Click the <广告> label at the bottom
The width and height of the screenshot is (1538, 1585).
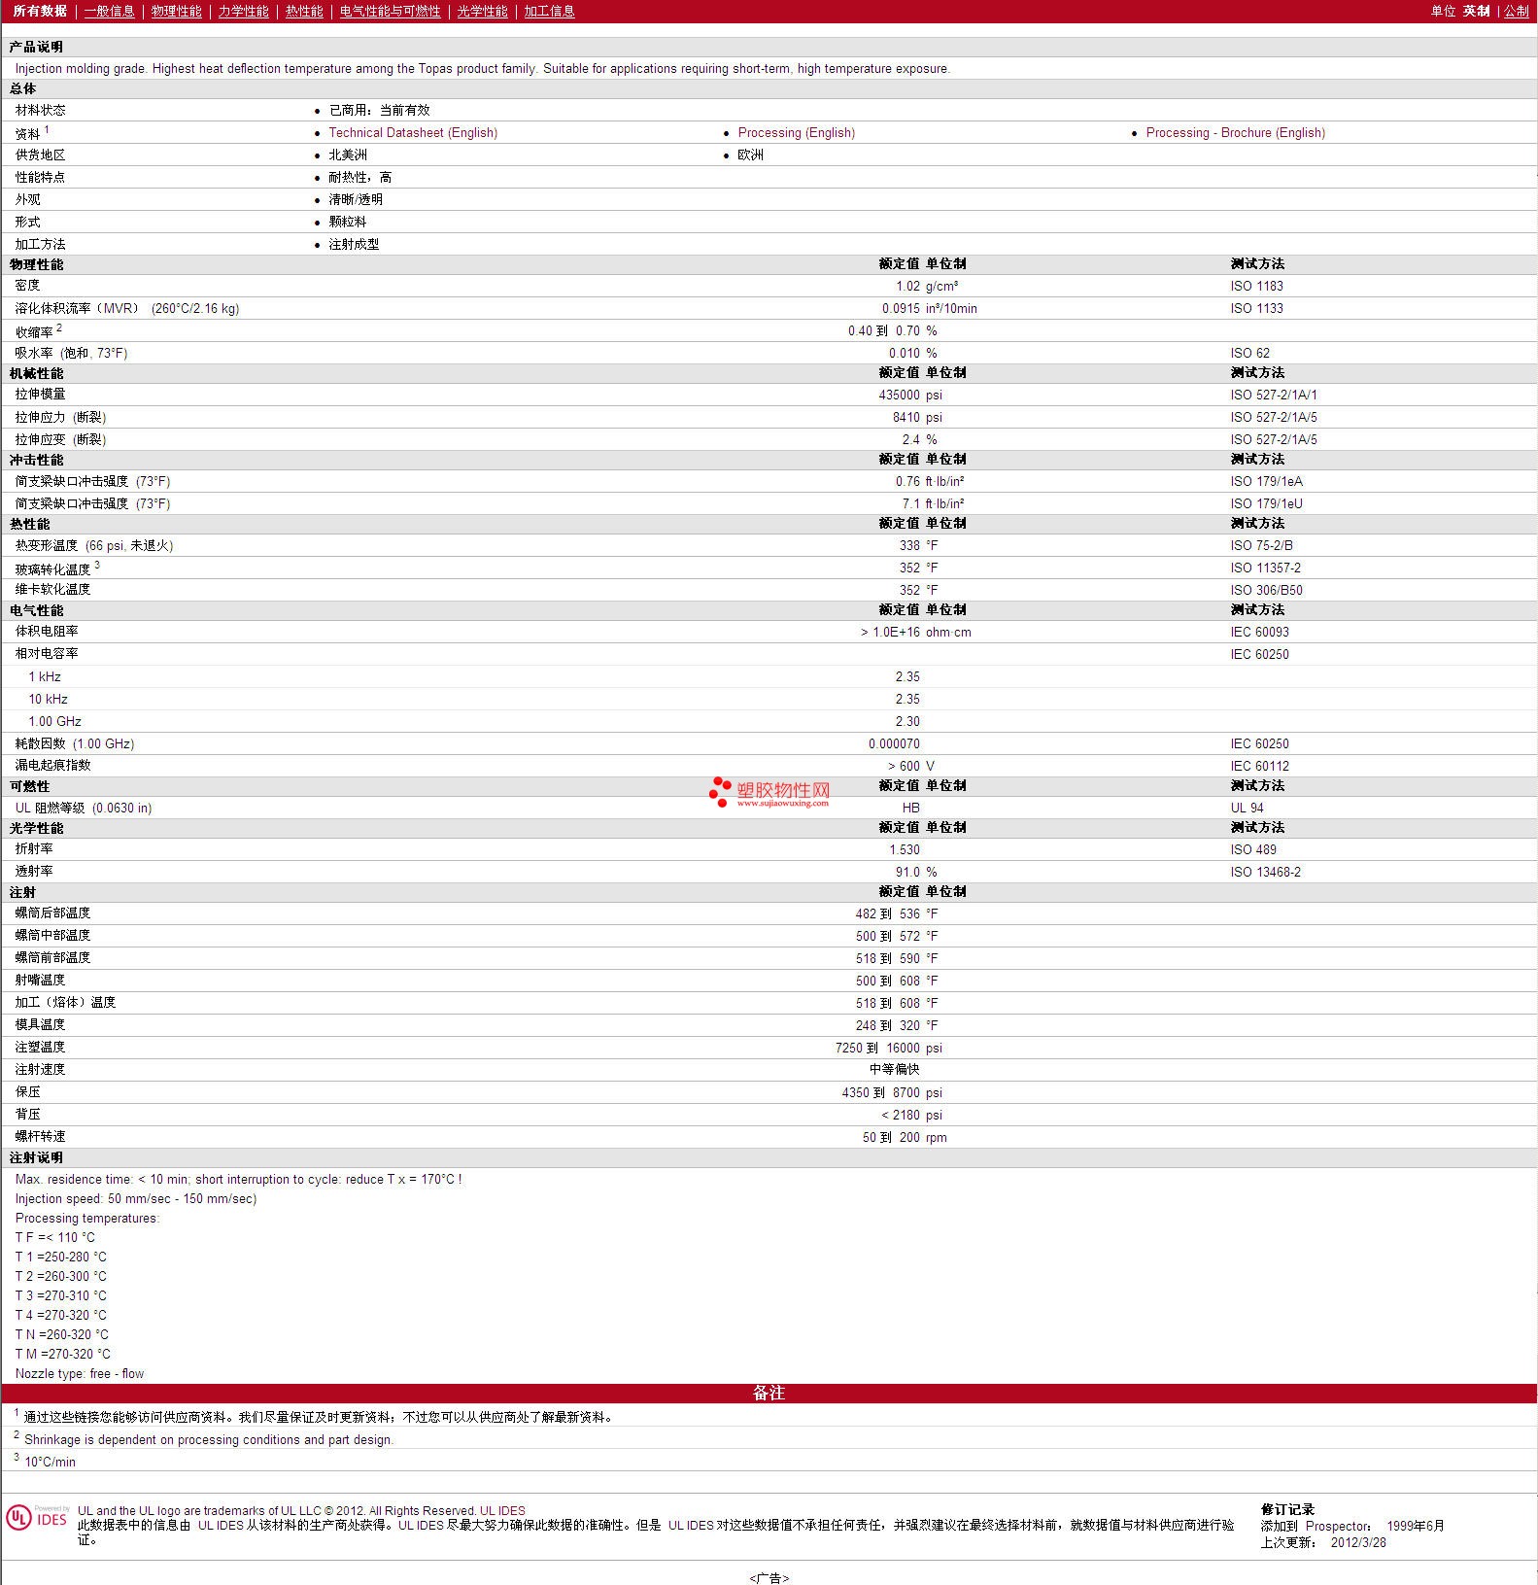(x=769, y=1578)
